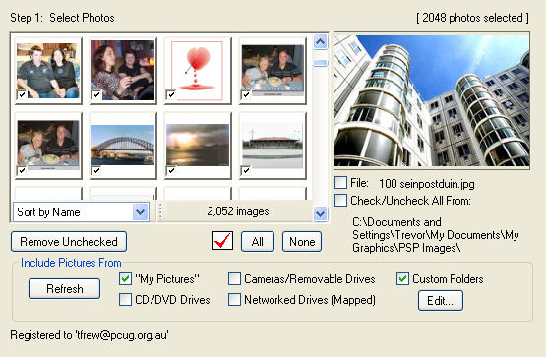Click the Refresh button
The height and width of the screenshot is (357, 546).
pyautogui.click(x=64, y=289)
